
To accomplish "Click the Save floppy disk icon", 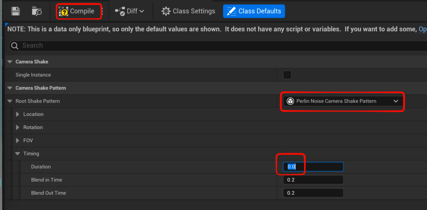I will [15, 11].
